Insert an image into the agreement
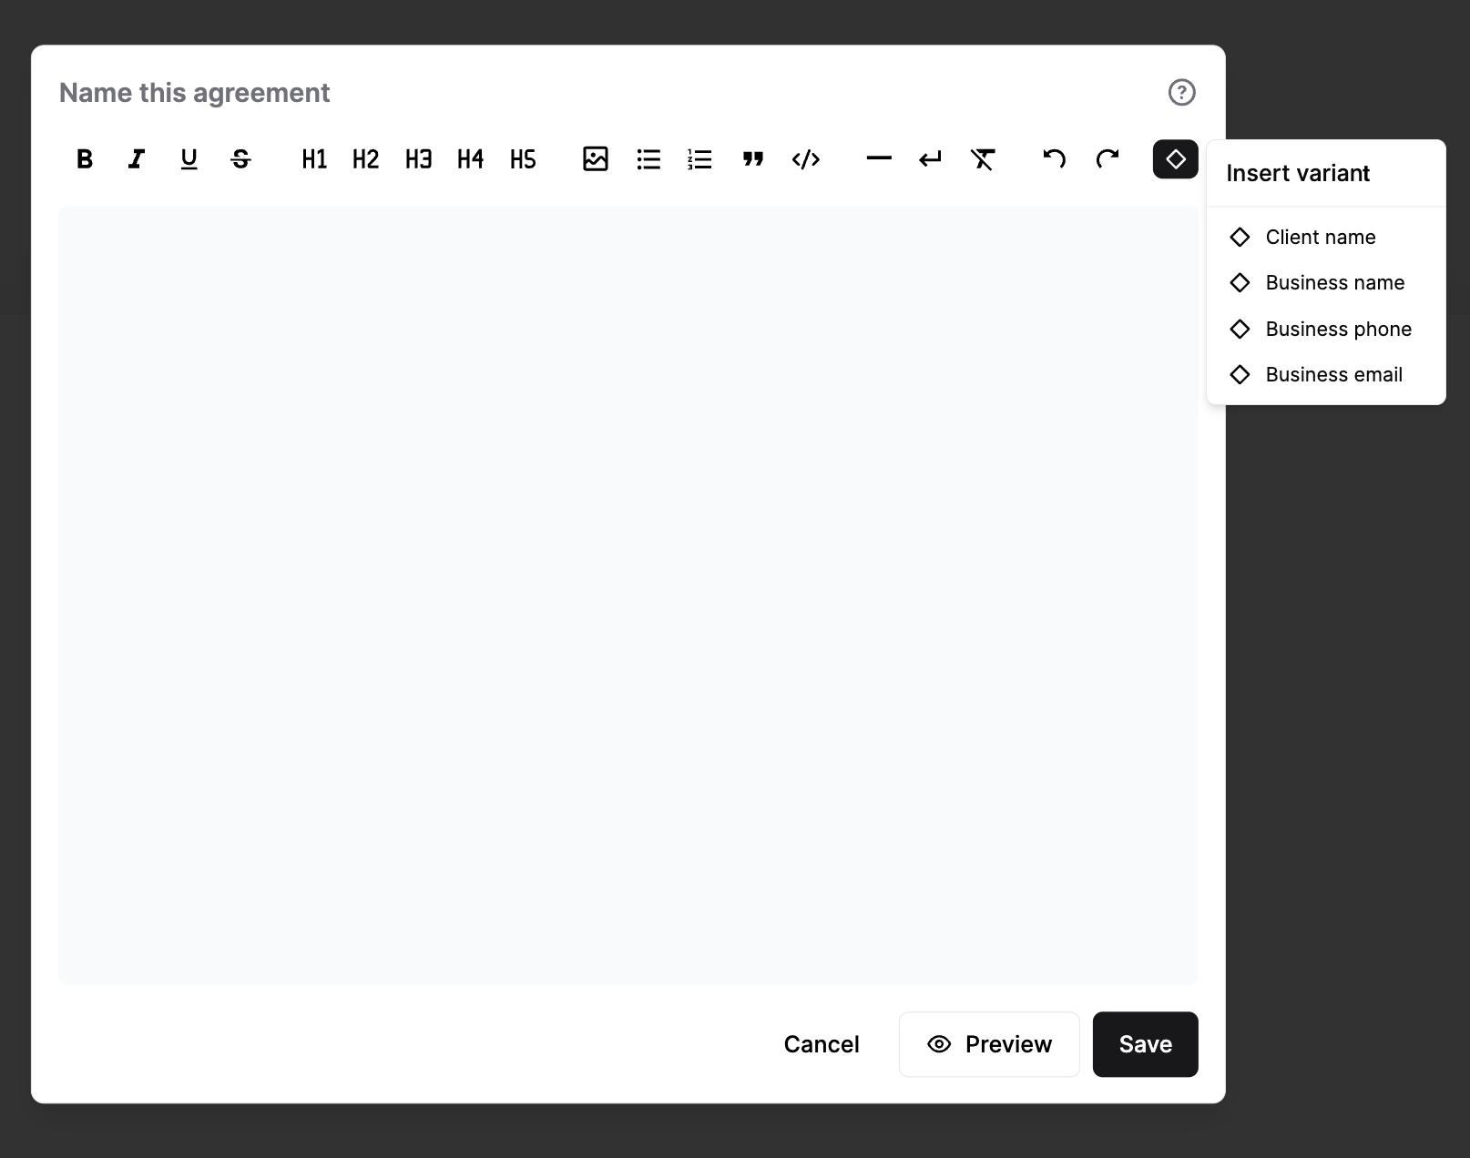Image resolution: width=1470 pixels, height=1158 pixels. [595, 159]
